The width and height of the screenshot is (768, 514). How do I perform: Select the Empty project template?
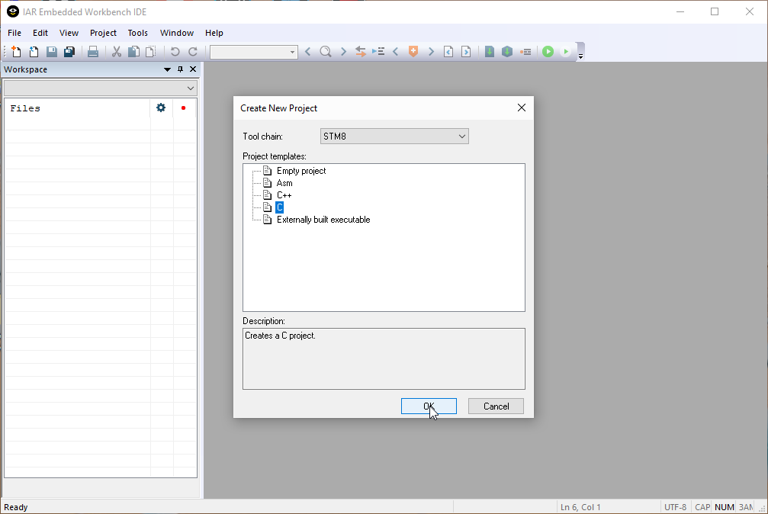[301, 171]
